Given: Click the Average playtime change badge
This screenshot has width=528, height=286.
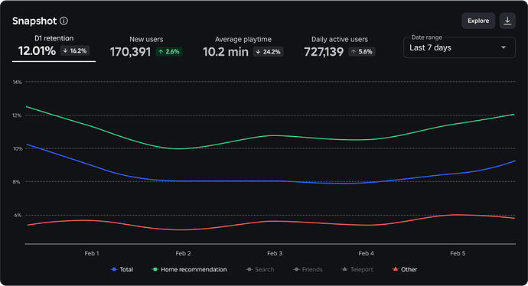Looking at the screenshot, I should click(x=269, y=52).
